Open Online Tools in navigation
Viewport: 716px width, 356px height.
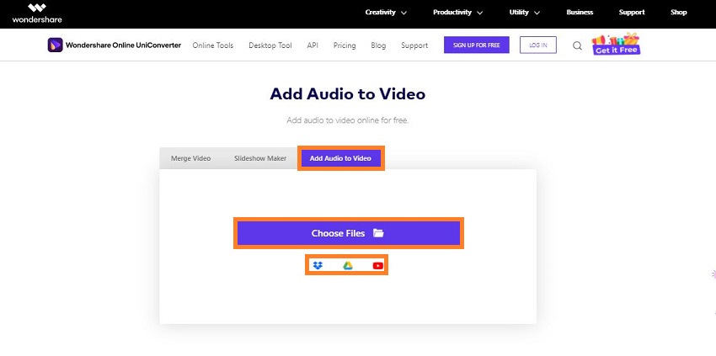(213, 45)
